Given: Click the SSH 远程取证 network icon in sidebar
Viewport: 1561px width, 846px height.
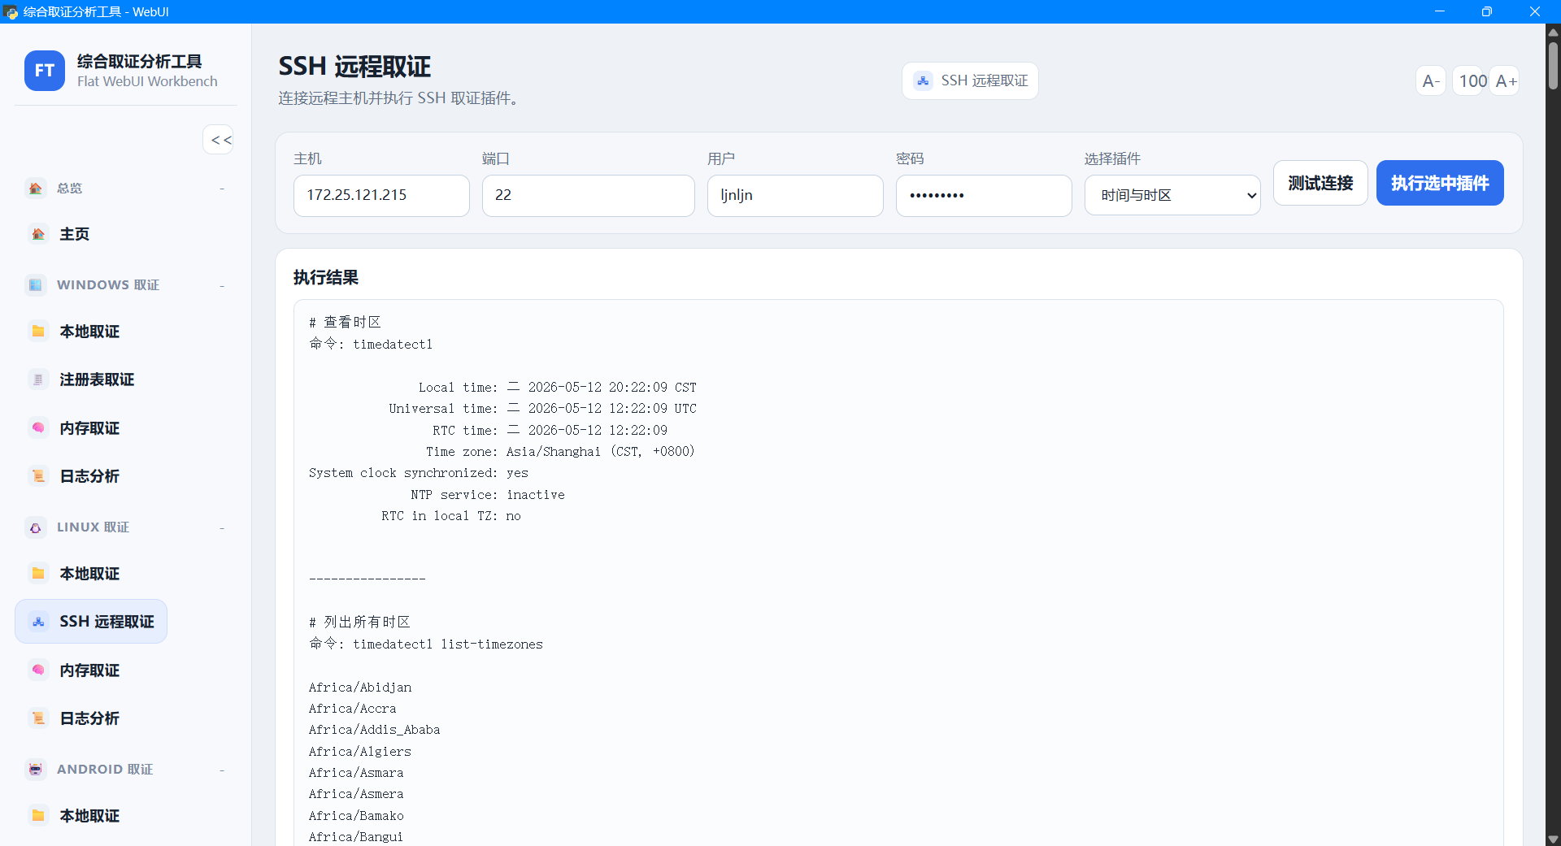Looking at the screenshot, I should [x=38, y=622].
